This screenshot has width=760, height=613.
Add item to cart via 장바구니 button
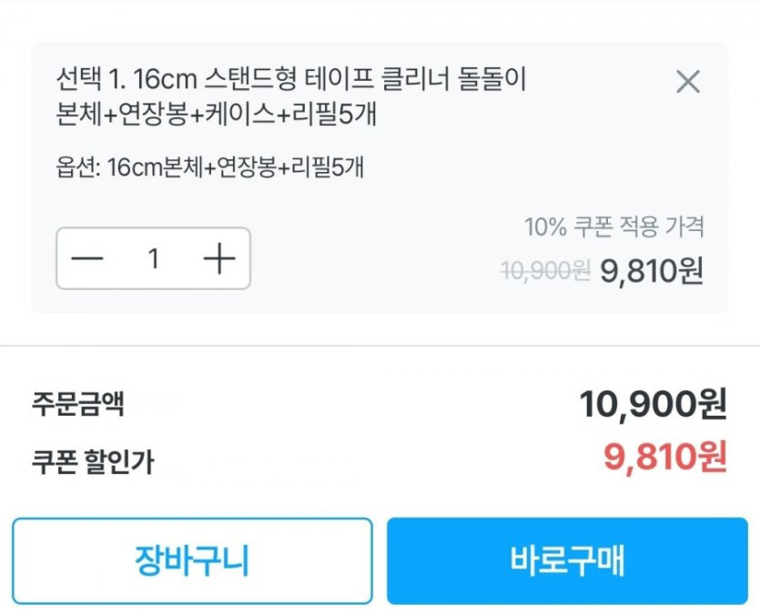coord(192,560)
